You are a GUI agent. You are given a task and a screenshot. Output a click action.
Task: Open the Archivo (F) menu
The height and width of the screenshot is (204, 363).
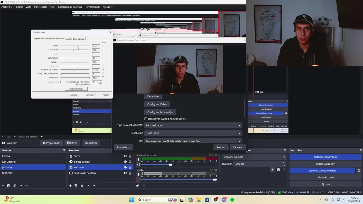tap(7, 7)
